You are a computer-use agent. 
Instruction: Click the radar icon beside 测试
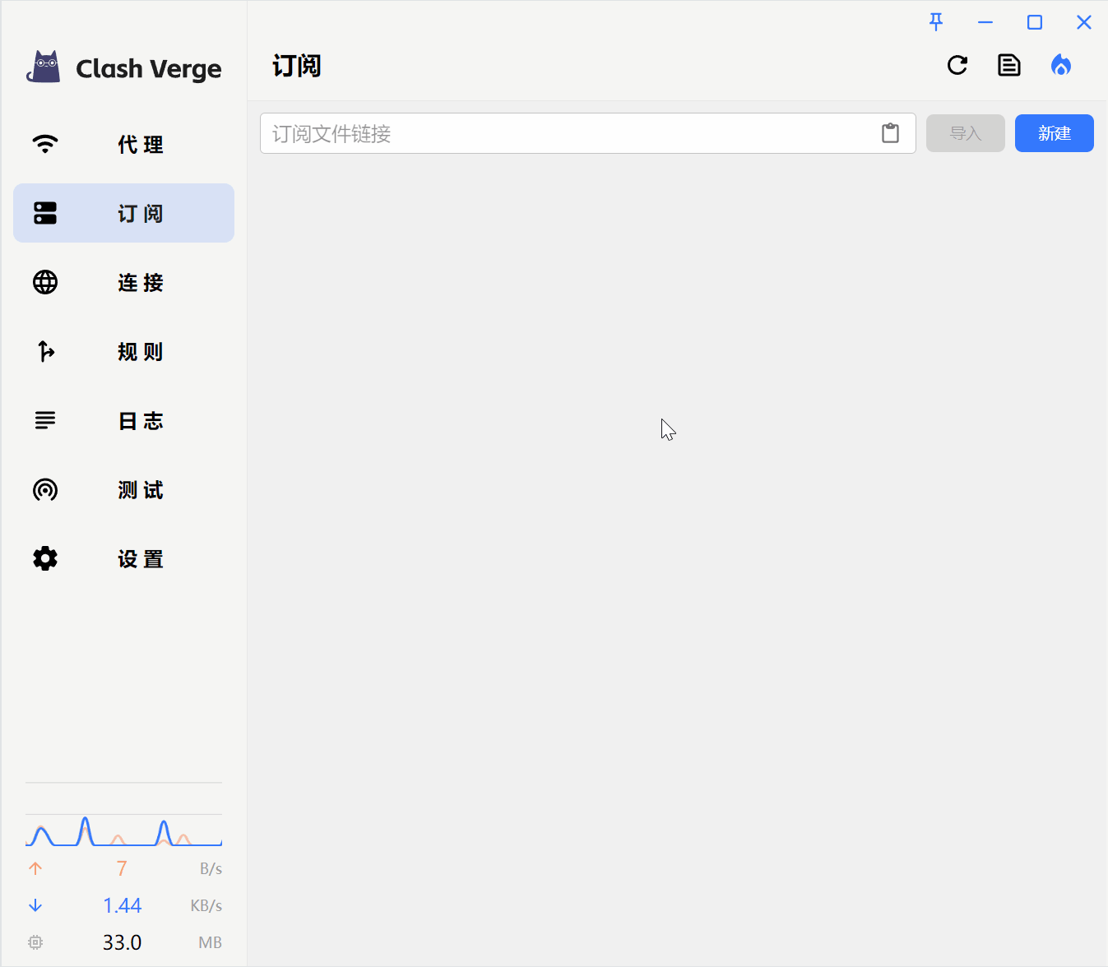[x=45, y=489]
